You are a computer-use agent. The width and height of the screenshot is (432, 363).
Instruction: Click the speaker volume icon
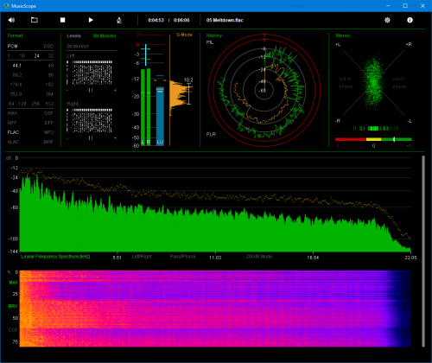pyautogui.click(x=11, y=20)
